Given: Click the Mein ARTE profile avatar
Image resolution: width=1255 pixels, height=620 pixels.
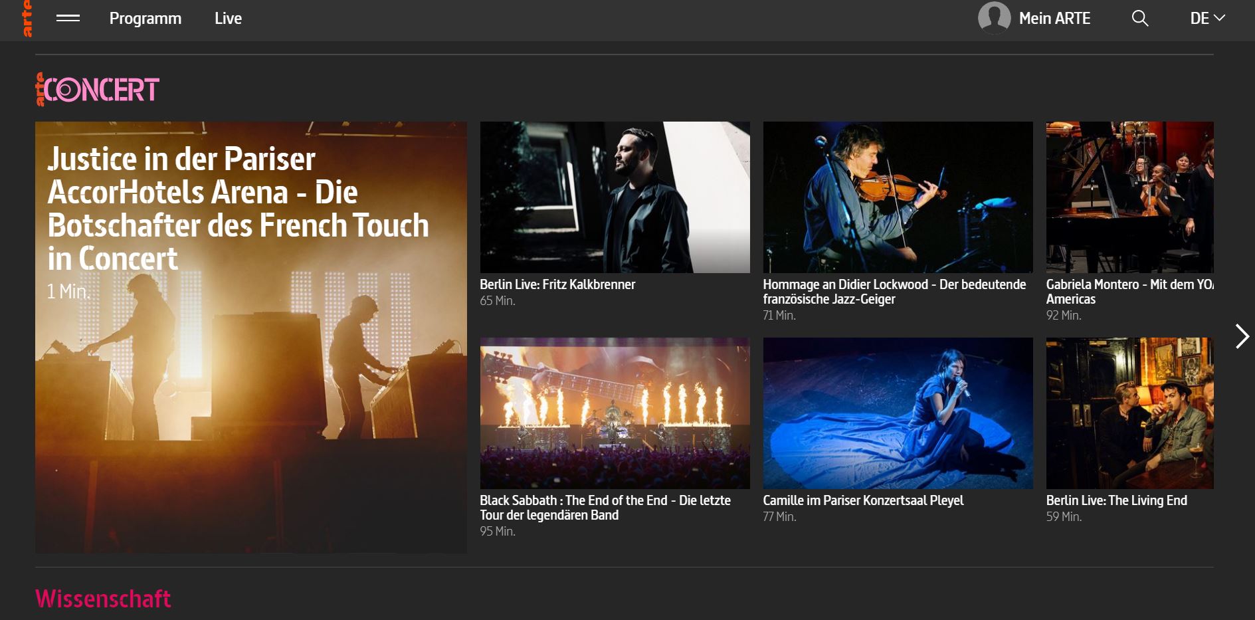Looking at the screenshot, I should point(994,18).
